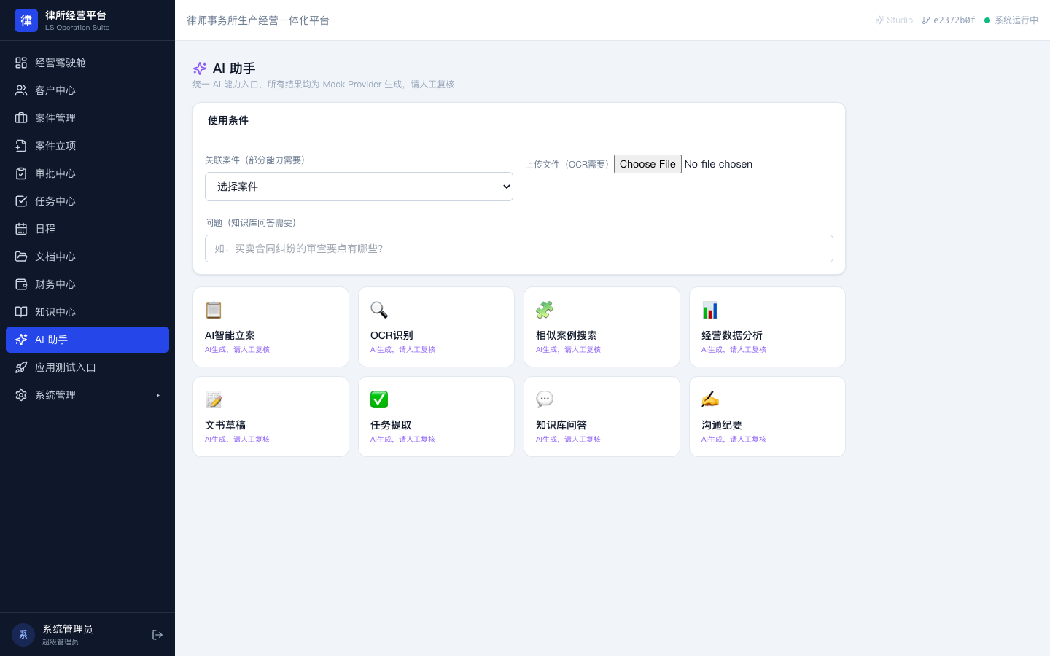This screenshot has width=1050, height=656.
Task: Select the AI 助手 sidebar item
Action: 87,340
